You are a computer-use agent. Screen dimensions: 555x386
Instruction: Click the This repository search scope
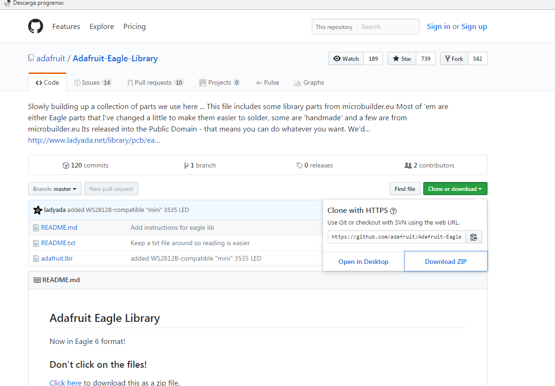pyautogui.click(x=334, y=27)
